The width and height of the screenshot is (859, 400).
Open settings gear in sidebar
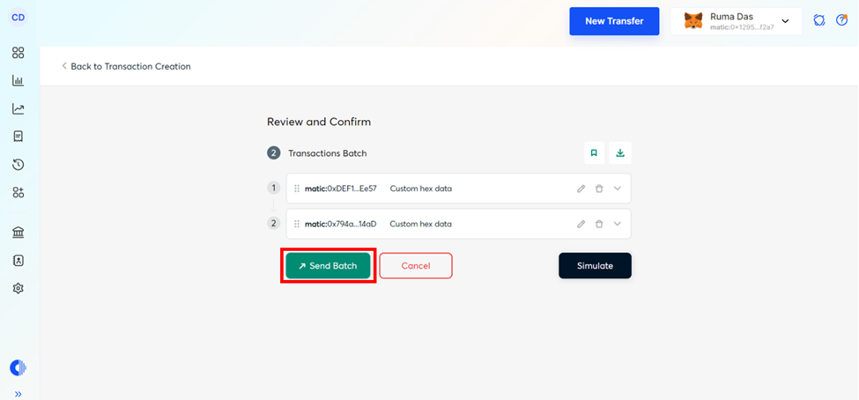tap(18, 288)
